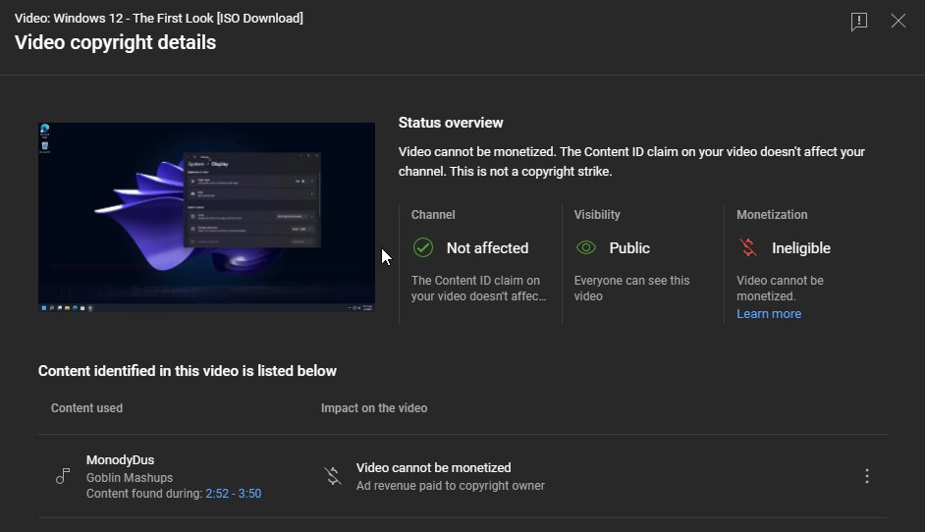Close the Video copyright details dialog
925x532 pixels.
(x=898, y=22)
